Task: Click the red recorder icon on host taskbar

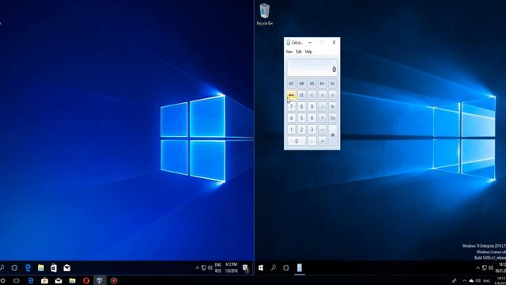Action: (x=114, y=280)
